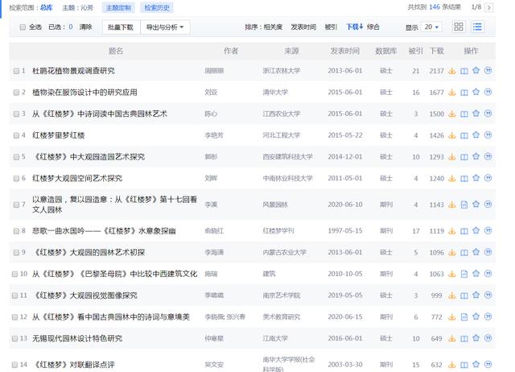This screenshot has height=372, width=515.
Task: Click the download count 2137
Action: (x=436, y=71)
